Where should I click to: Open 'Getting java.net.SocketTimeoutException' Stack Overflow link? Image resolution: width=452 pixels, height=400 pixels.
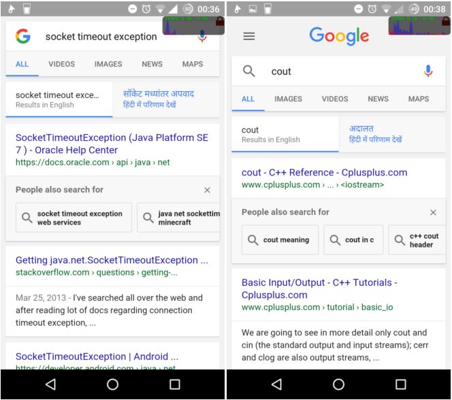[x=112, y=260]
